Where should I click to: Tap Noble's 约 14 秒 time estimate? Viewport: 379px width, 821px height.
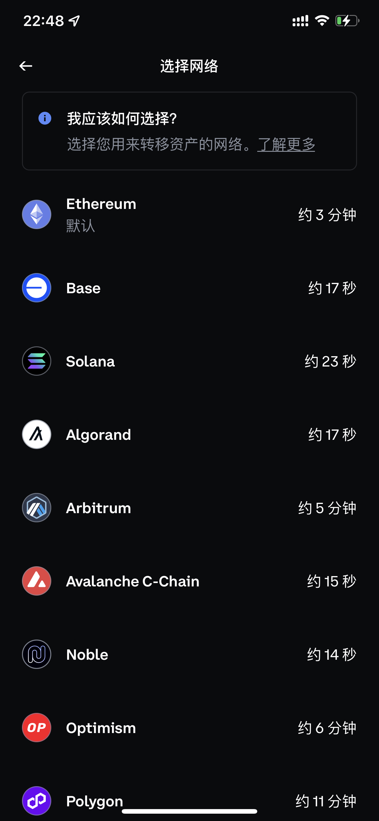[331, 655]
